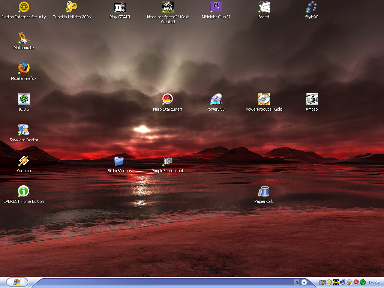The width and height of the screenshot is (384, 288).
Task: Click the Need for Speed Most Wanted icon
Action: [x=168, y=7]
